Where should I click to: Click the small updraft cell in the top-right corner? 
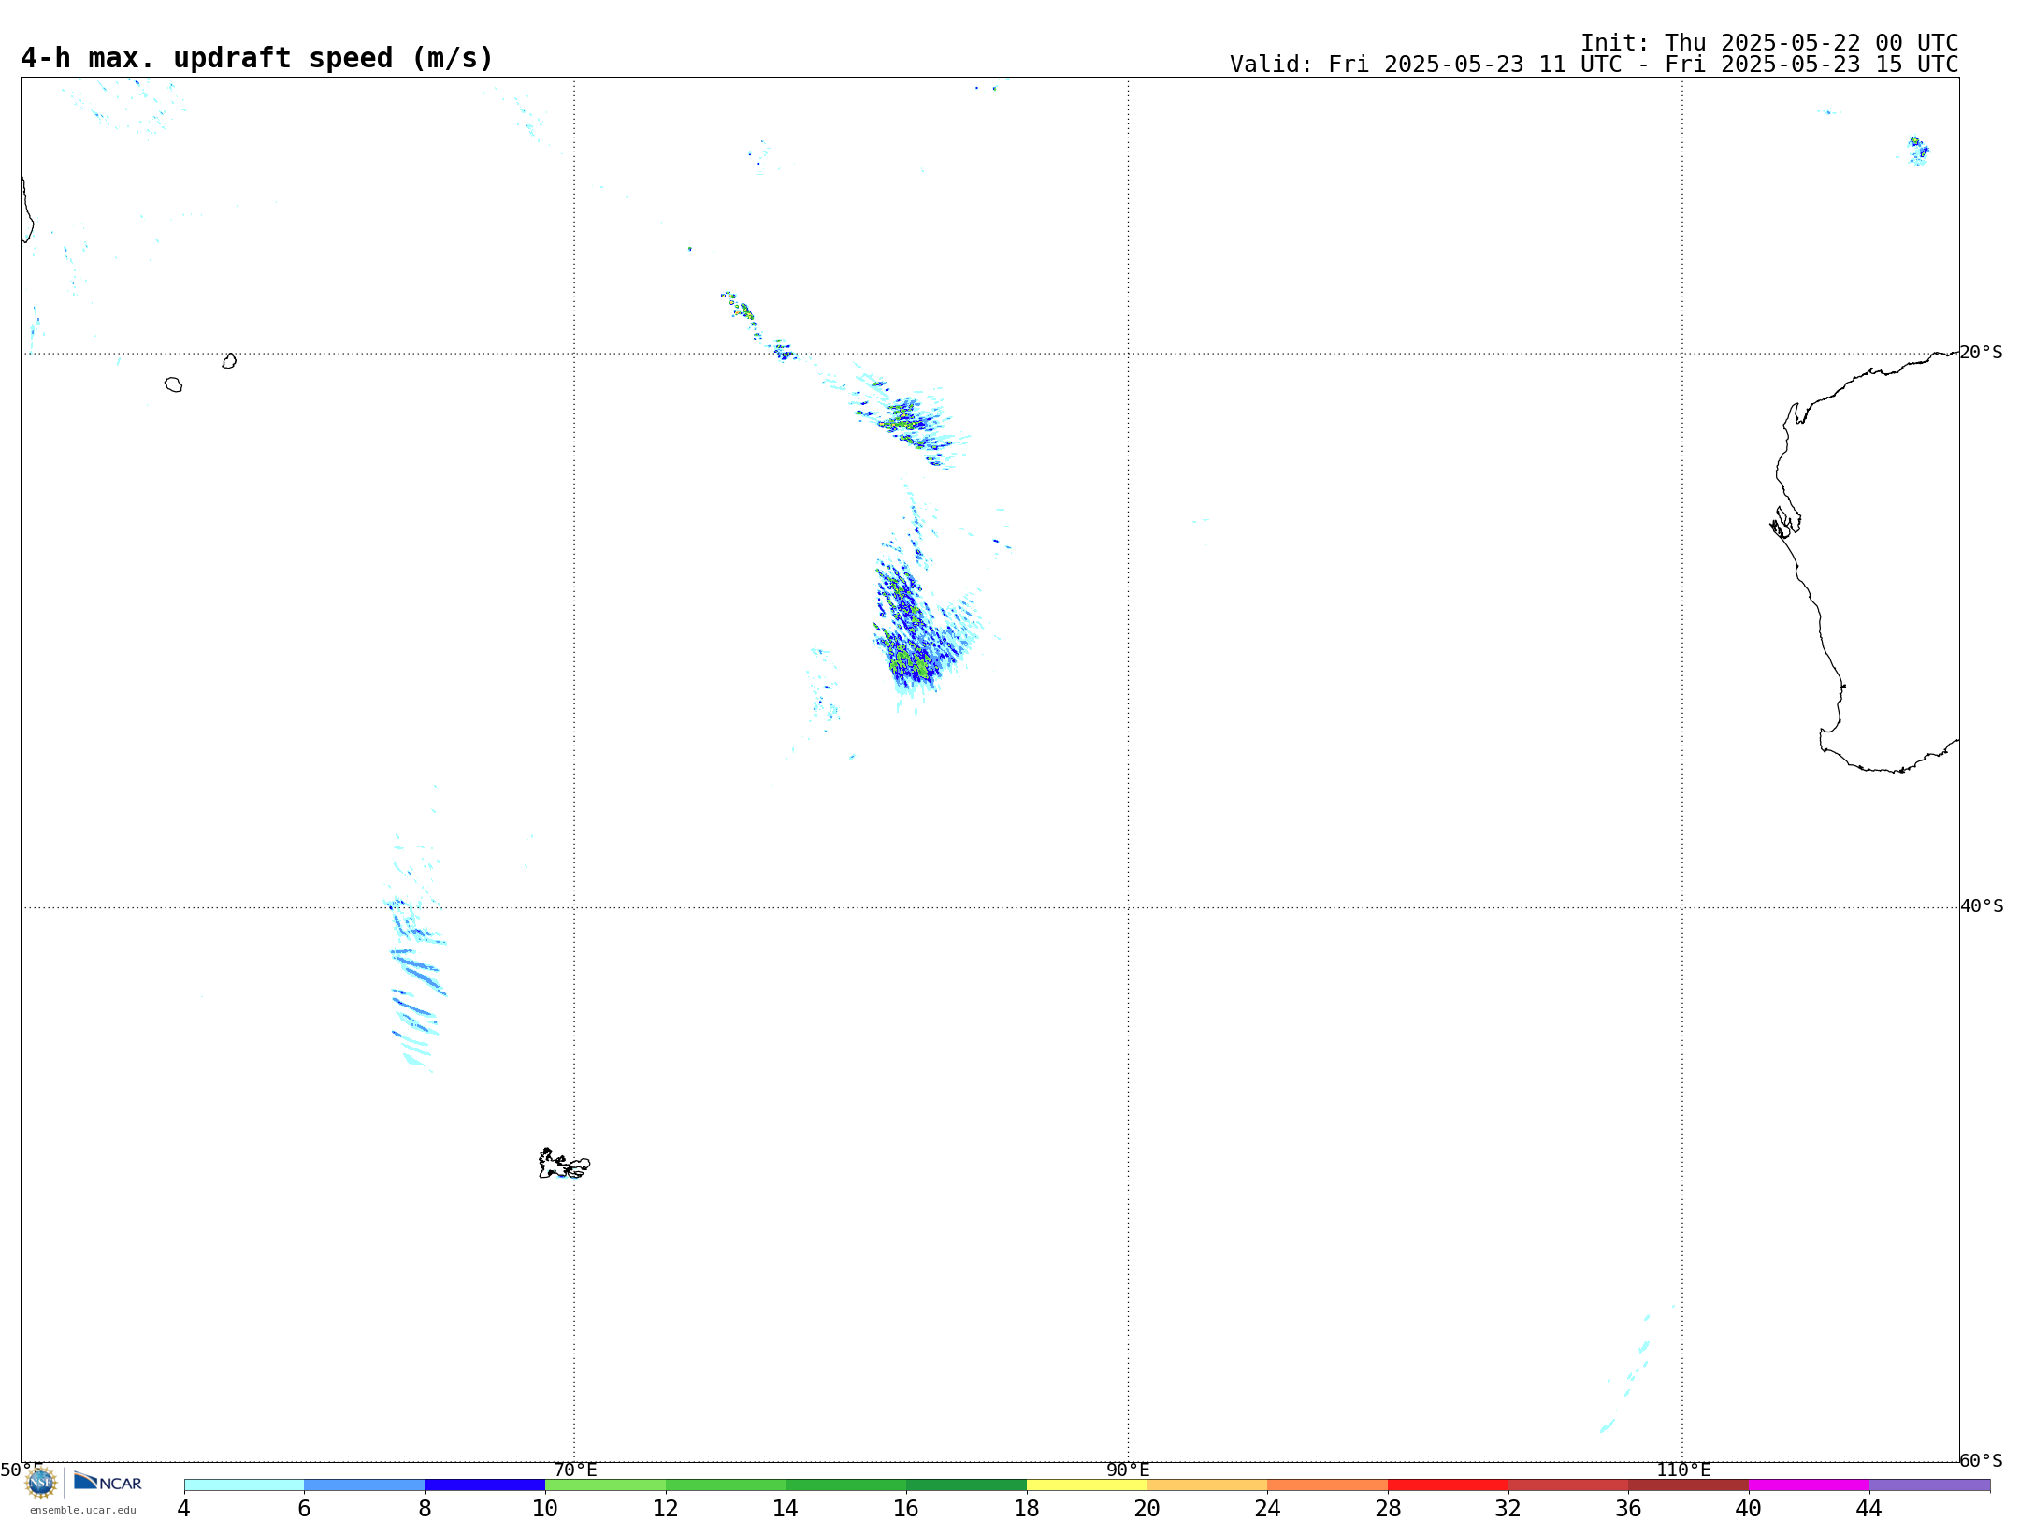(x=1917, y=151)
